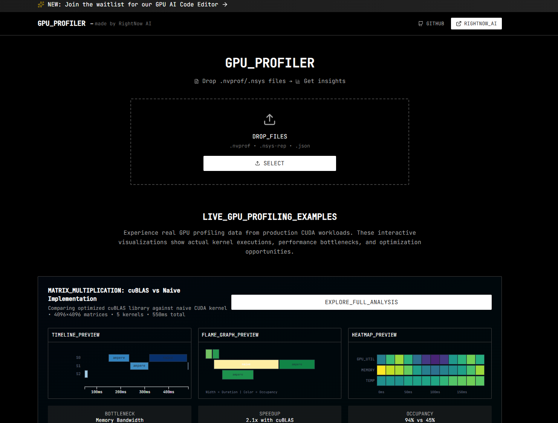This screenshot has height=423, width=558.
Task: Open the FLAME_GRAPH_PREVIEW panel header
Action: pyautogui.click(x=270, y=335)
